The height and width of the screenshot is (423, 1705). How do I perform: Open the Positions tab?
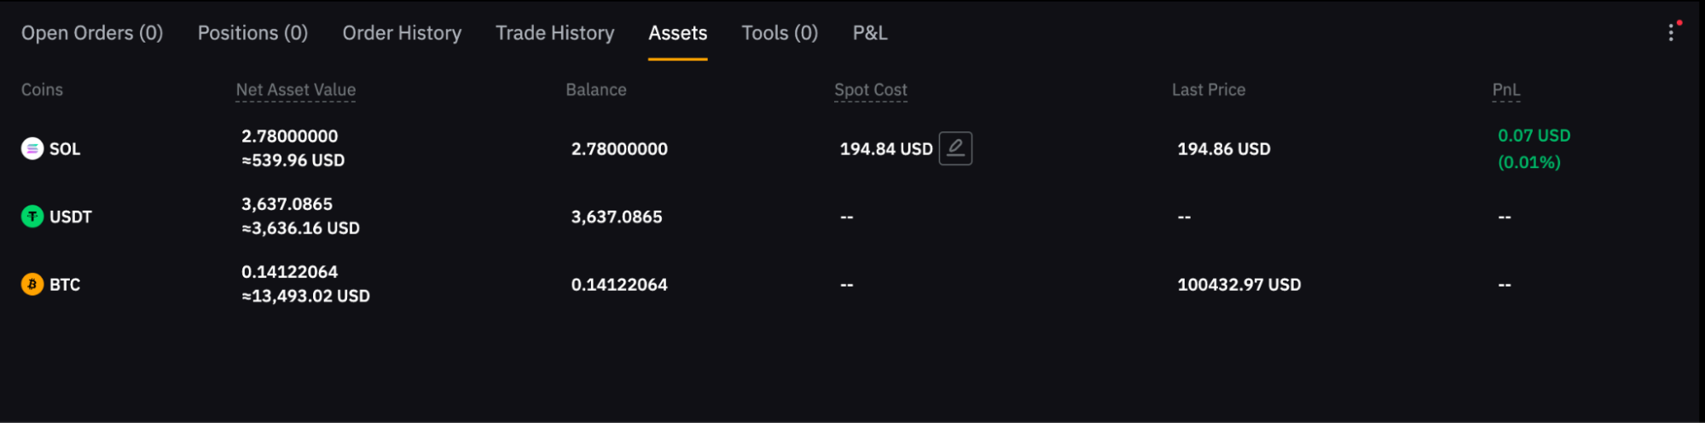252,33
